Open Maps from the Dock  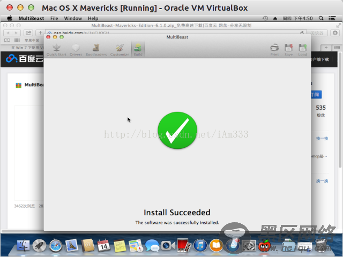pyautogui.click(x=136, y=245)
